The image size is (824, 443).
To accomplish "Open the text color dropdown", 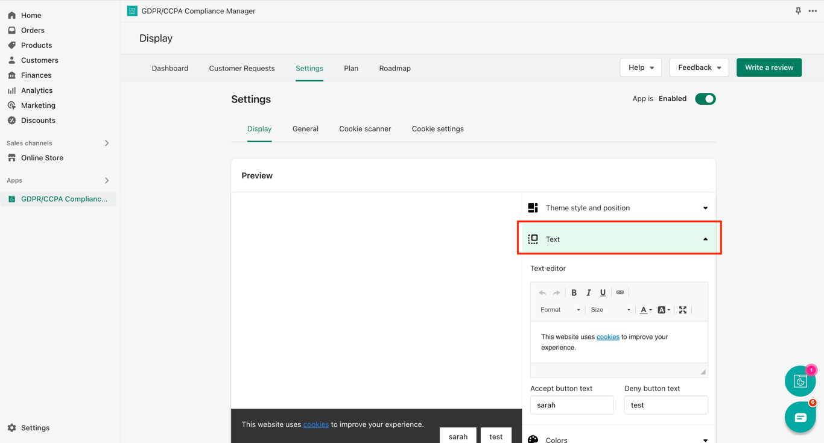I will (x=646, y=310).
